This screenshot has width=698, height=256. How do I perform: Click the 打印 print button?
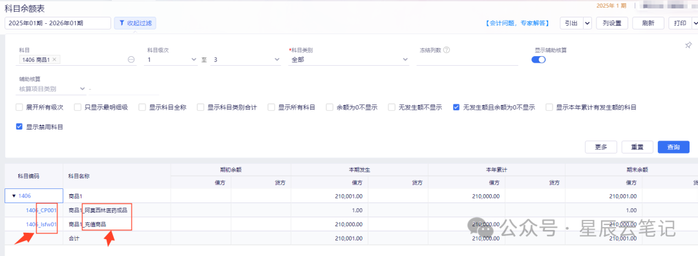pyautogui.click(x=680, y=23)
